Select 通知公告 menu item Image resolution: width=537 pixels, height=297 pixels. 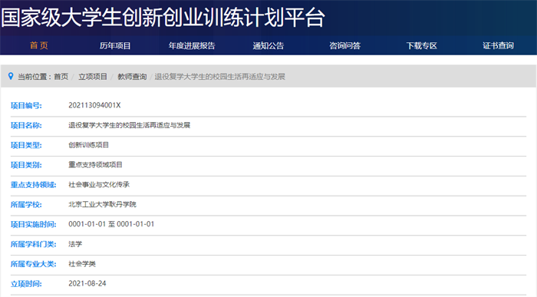pos(268,45)
